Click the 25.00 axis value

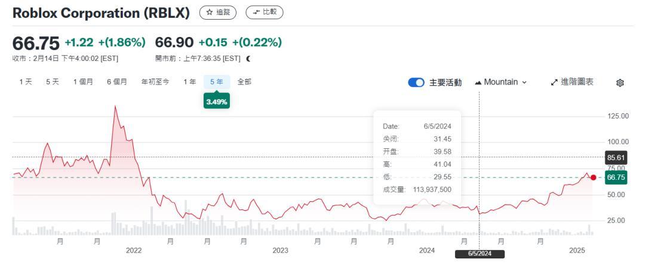coord(616,221)
